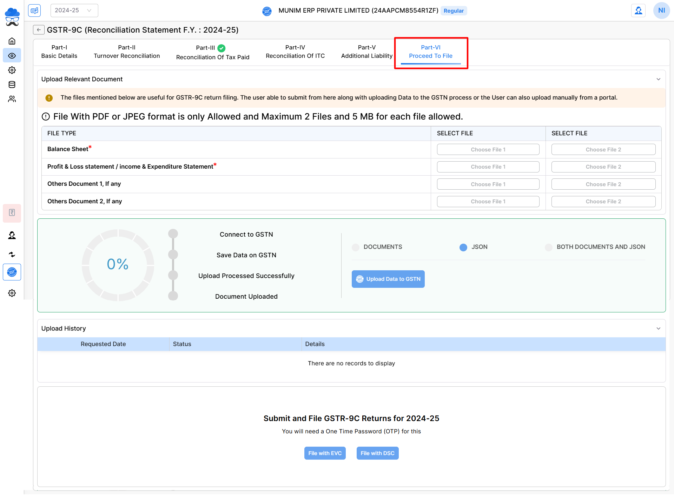The height and width of the screenshot is (495, 674).
Task: Select the JSON radio option
Action: pos(463,247)
